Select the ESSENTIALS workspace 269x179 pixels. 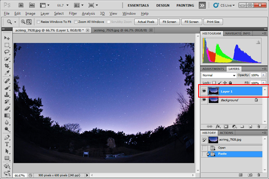pyautogui.click(x=138, y=5)
